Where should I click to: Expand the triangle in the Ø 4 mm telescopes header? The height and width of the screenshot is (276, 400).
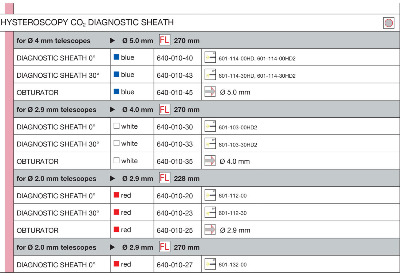tap(113, 41)
